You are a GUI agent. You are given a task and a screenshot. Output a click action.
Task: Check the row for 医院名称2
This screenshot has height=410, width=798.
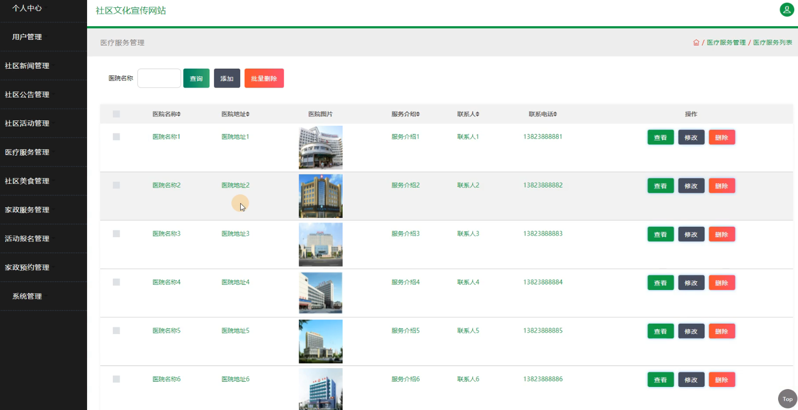coord(116,185)
